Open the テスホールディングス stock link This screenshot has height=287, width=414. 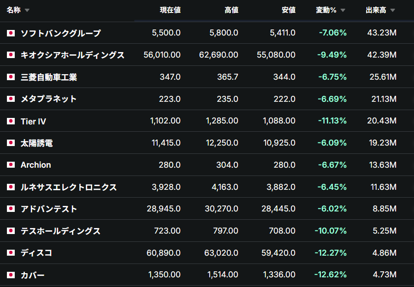[x=60, y=231]
